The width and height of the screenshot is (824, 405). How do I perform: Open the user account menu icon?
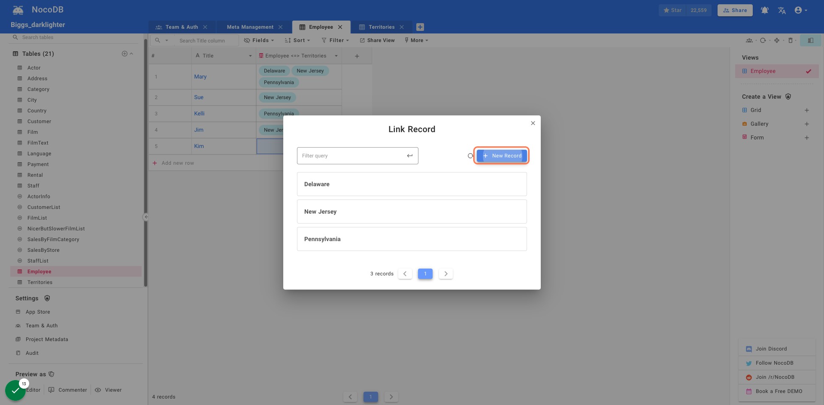(801, 10)
